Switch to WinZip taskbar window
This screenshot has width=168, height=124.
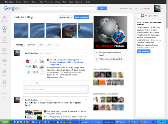pos(134,122)
